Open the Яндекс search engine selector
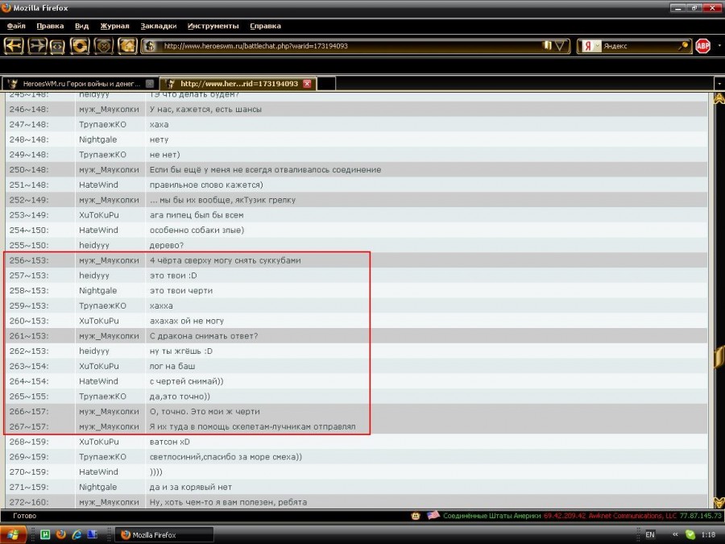Screen dimensions: 725x544 (592, 46)
